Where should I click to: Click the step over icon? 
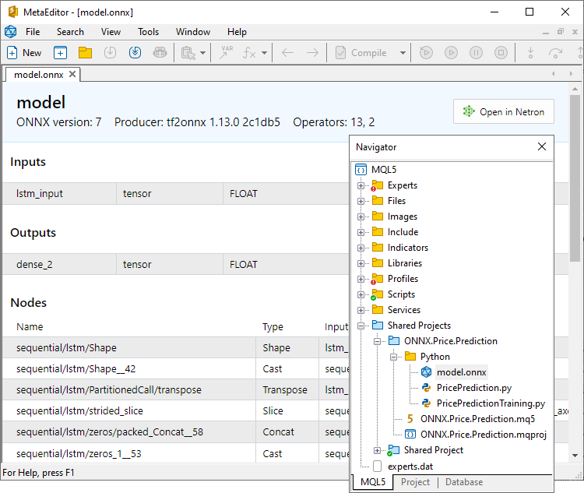click(x=555, y=53)
